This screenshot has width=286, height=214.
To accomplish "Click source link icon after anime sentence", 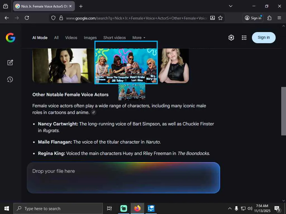I will [94, 113].
